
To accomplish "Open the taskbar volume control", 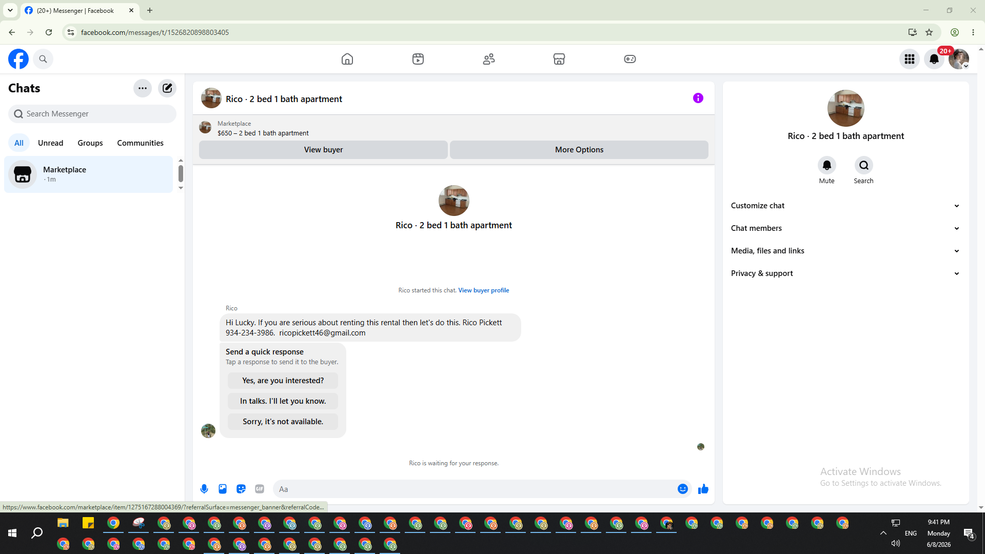I will [896, 543].
